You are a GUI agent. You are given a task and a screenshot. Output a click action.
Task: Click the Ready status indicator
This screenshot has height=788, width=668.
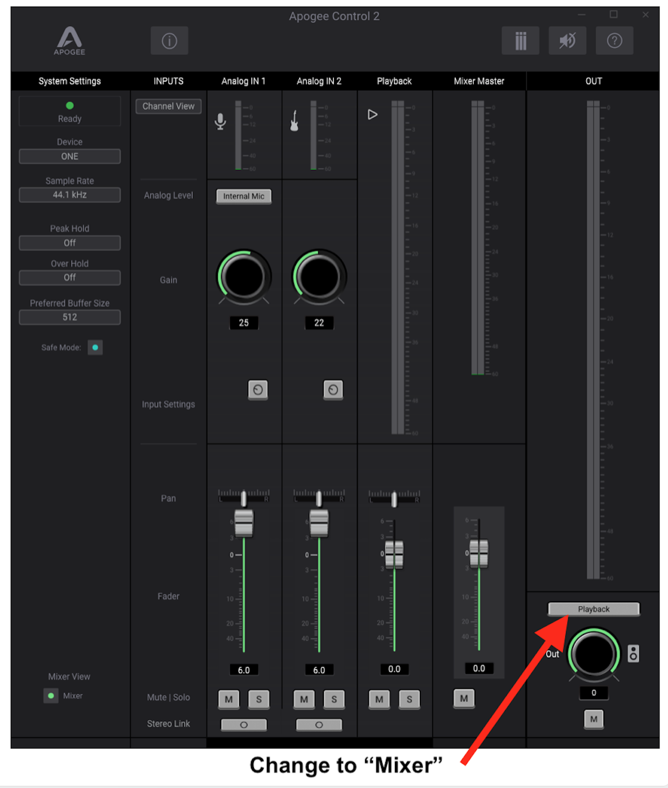69,112
